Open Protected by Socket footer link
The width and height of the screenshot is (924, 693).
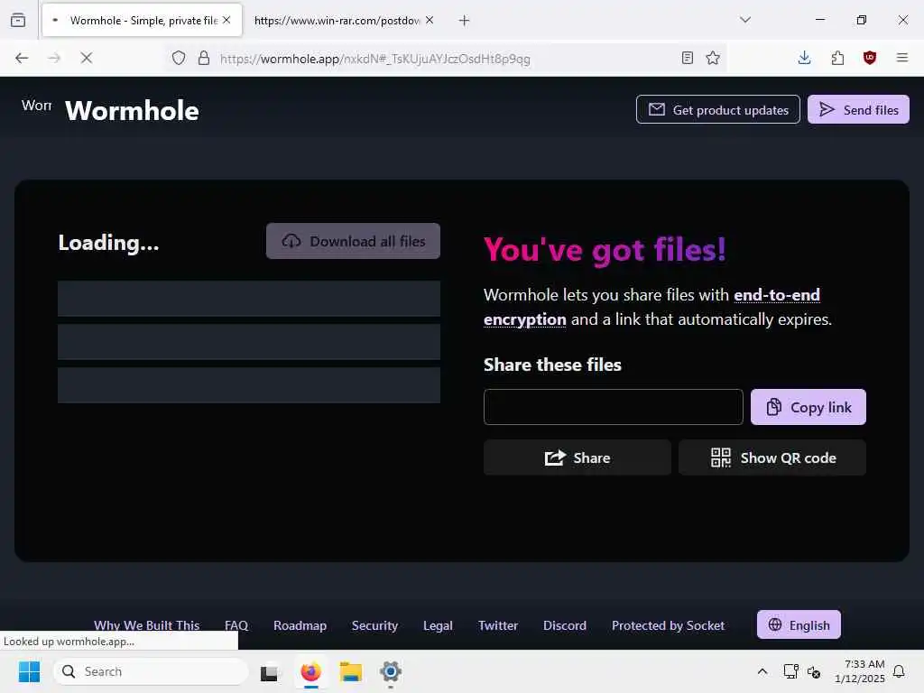[x=669, y=625]
